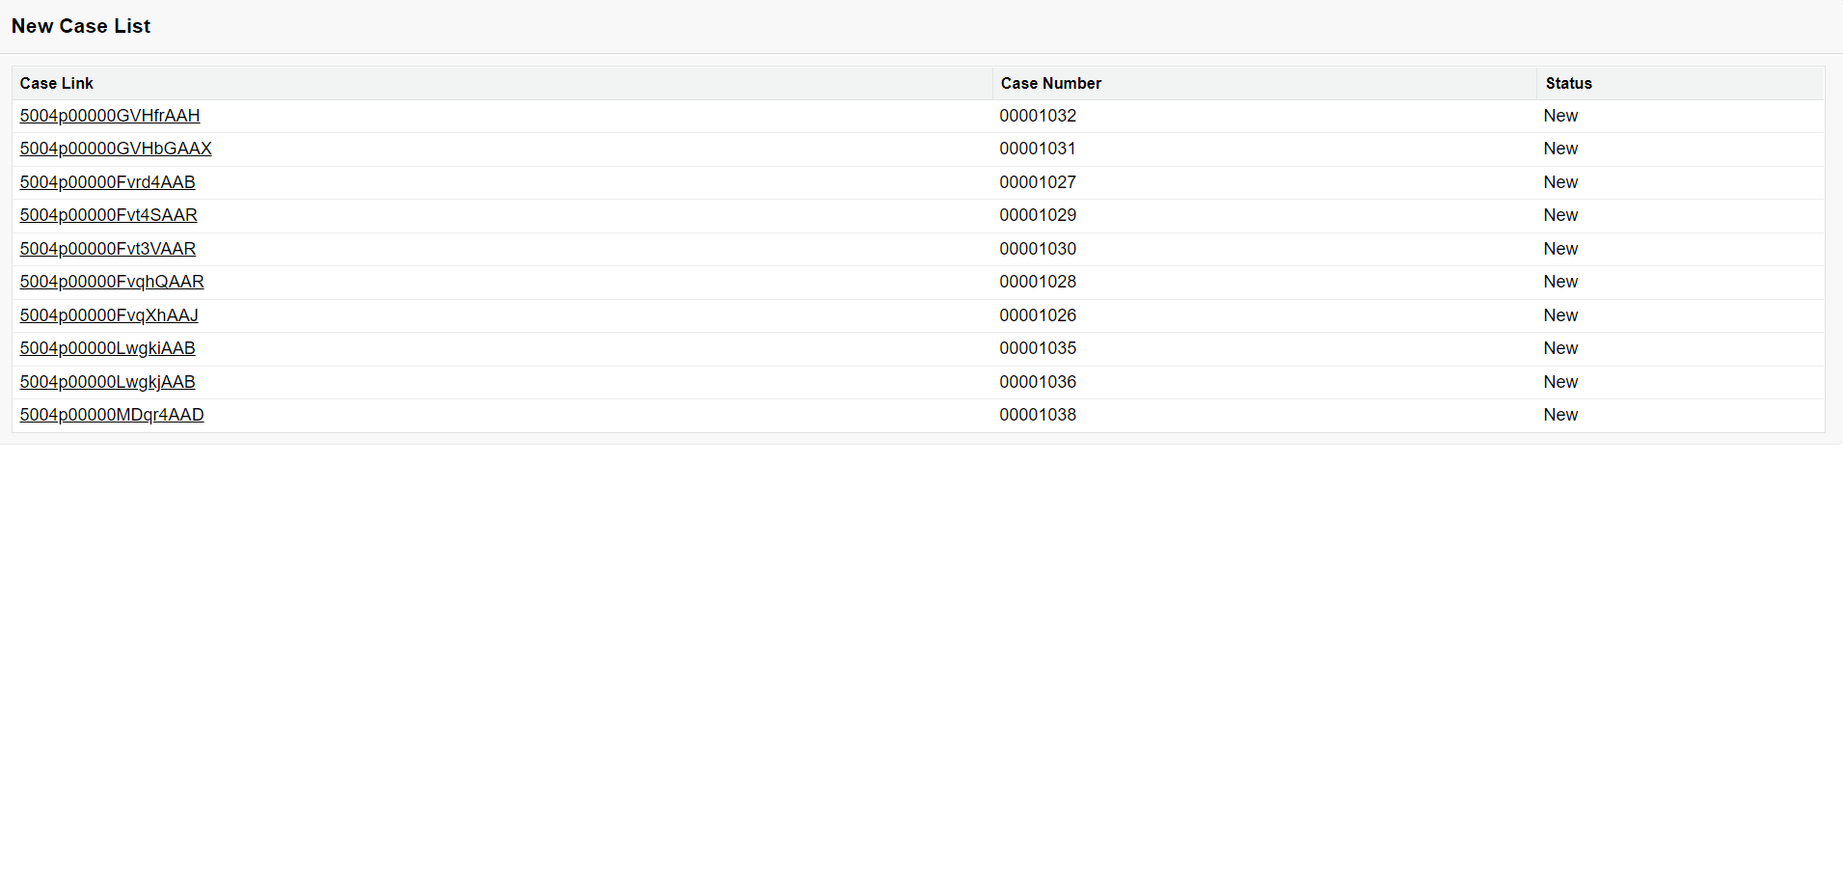The image size is (1843, 873).
Task: Click the New status of case 00001029
Action: coord(1560,215)
